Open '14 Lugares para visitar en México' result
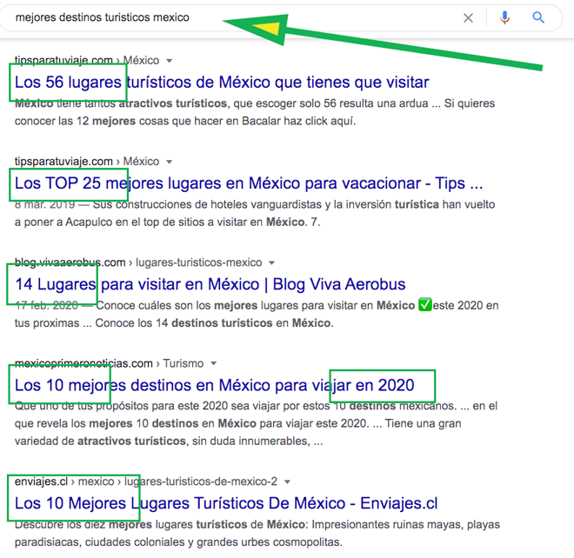The image size is (574, 558). (x=210, y=284)
